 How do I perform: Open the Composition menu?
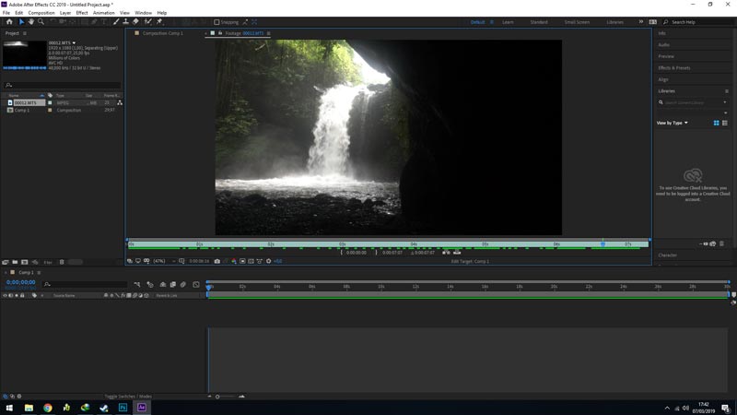coord(41,13)
